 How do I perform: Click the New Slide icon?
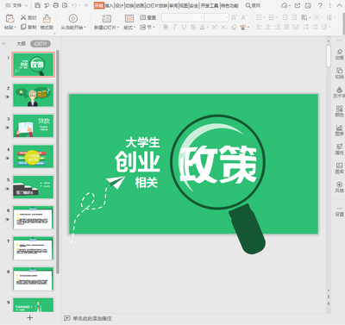pos(107,19)
